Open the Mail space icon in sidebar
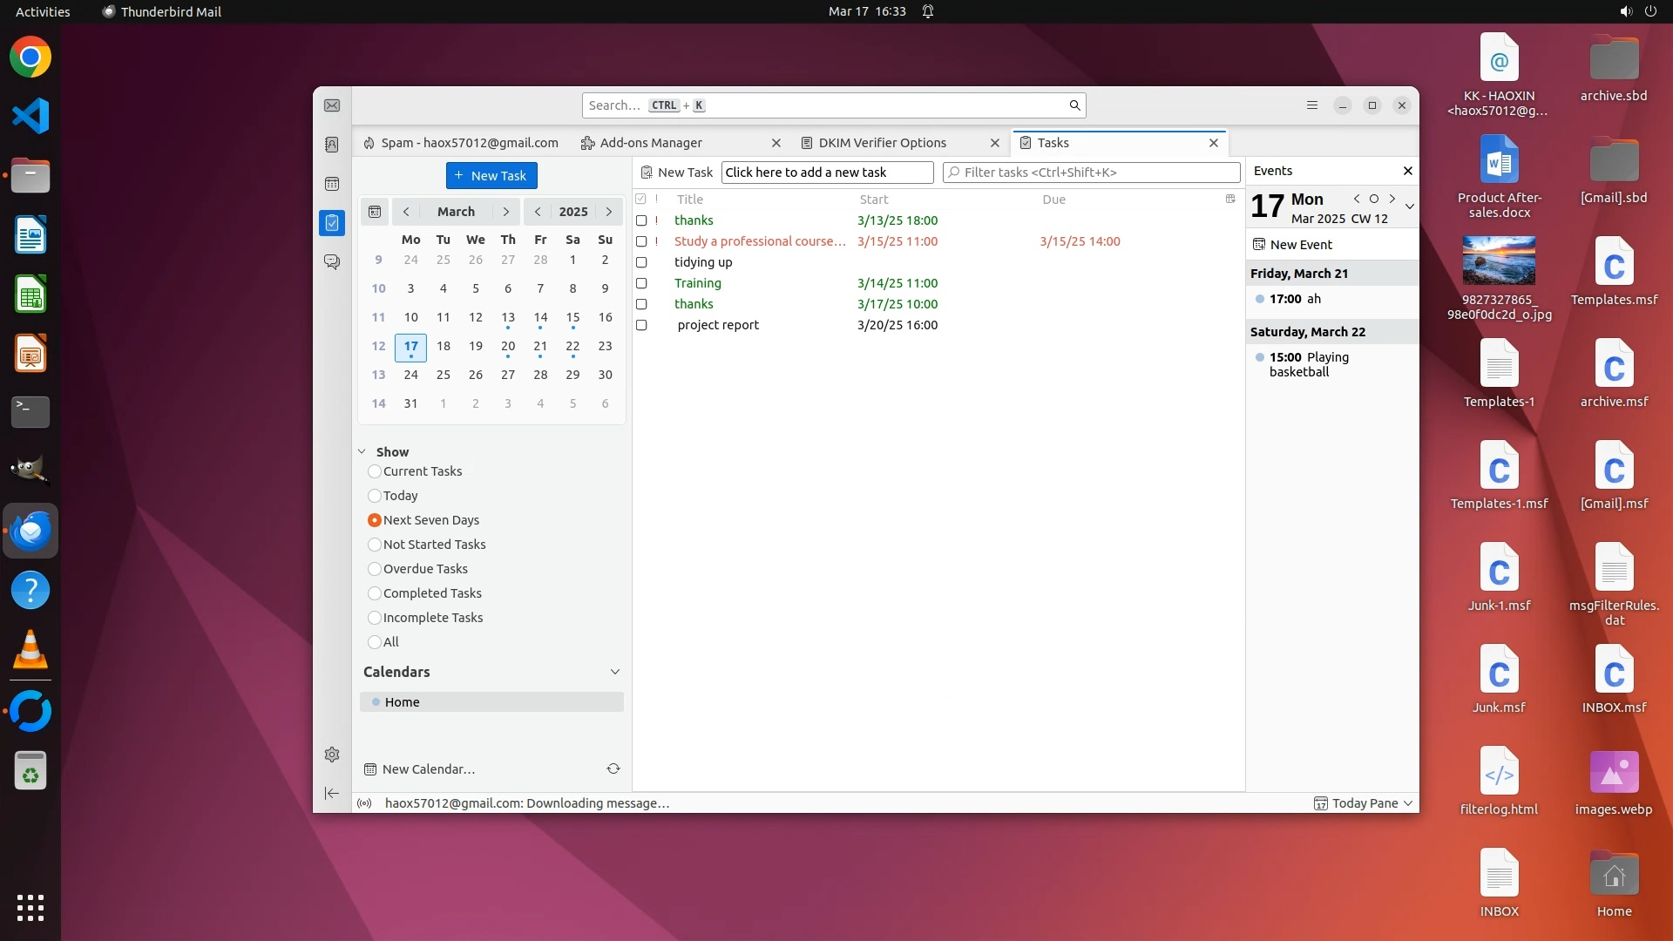The height and width of the screenshot is (941, 1673). 332,105
